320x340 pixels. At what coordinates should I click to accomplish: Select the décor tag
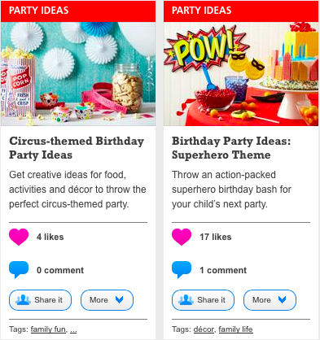[204, 329]
